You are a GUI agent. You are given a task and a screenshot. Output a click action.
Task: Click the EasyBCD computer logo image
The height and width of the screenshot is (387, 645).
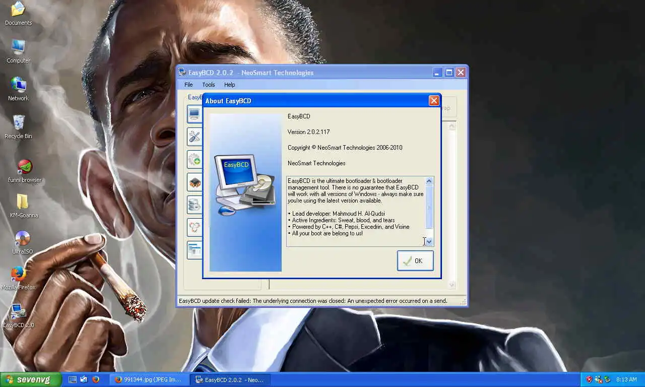click(x=245, y=184)
